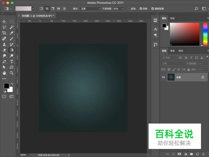Uncheck the 仿色 (Dither) checkbox
This screenshot has height=157, width=209.
pos(141,9)
